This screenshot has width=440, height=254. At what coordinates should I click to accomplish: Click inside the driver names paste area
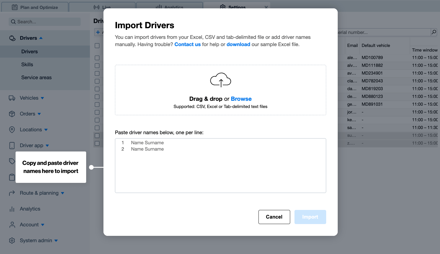tap(220, 166)
